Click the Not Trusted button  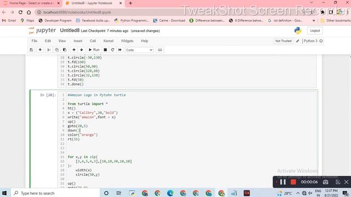(284, 41)
